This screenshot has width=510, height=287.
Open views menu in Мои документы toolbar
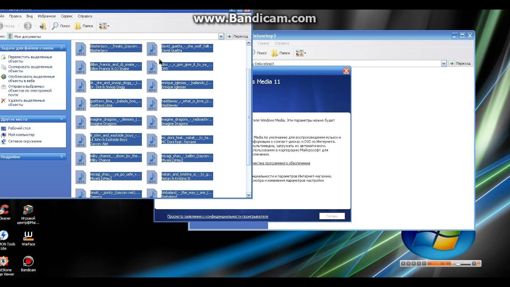104,26
